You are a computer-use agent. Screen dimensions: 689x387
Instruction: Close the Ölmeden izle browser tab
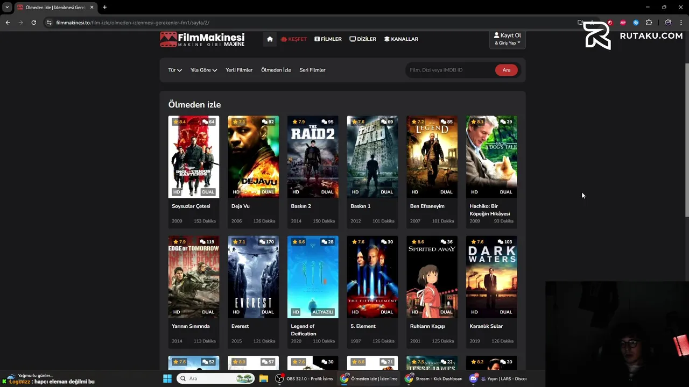(x=92, y=8)
